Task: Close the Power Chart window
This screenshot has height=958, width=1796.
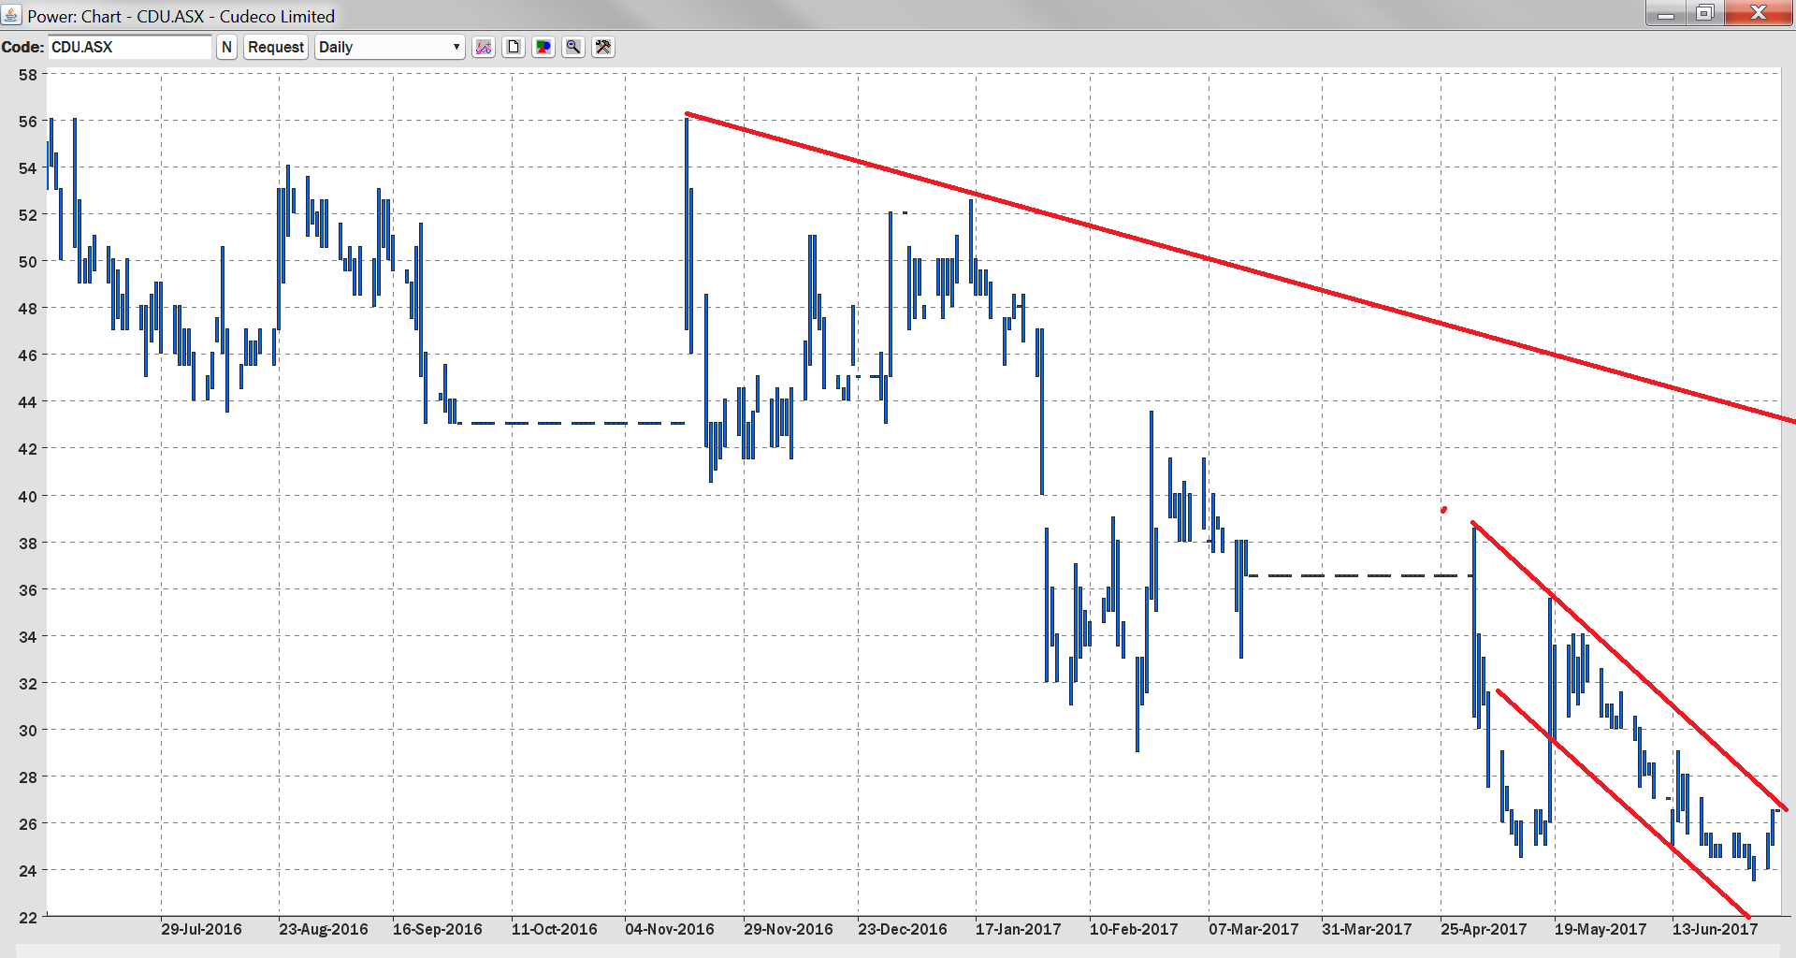Action: click(1758, 13)
